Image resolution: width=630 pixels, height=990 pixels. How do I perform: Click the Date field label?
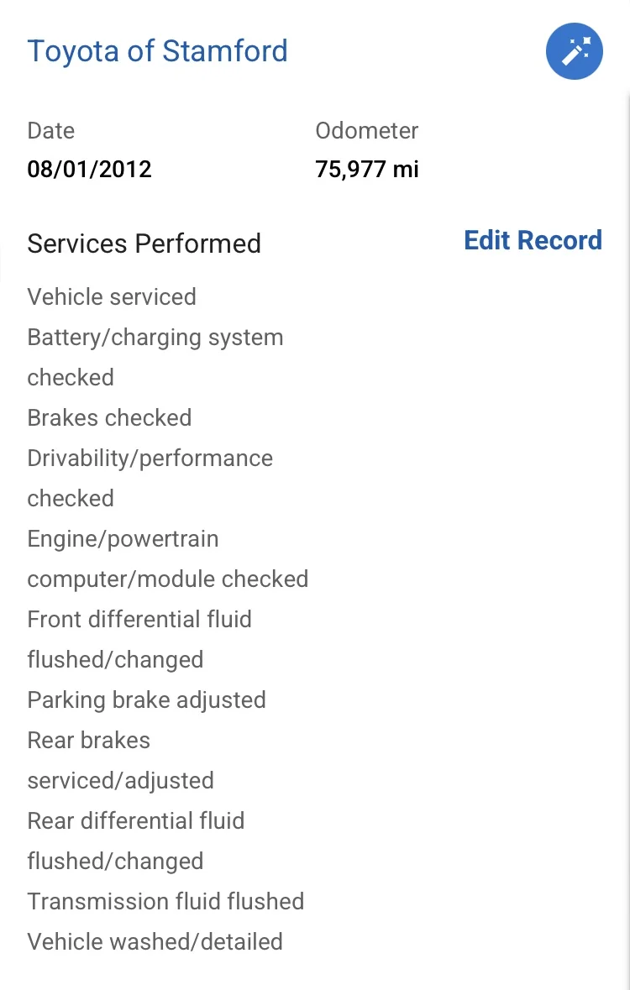[x=51, y=131]
